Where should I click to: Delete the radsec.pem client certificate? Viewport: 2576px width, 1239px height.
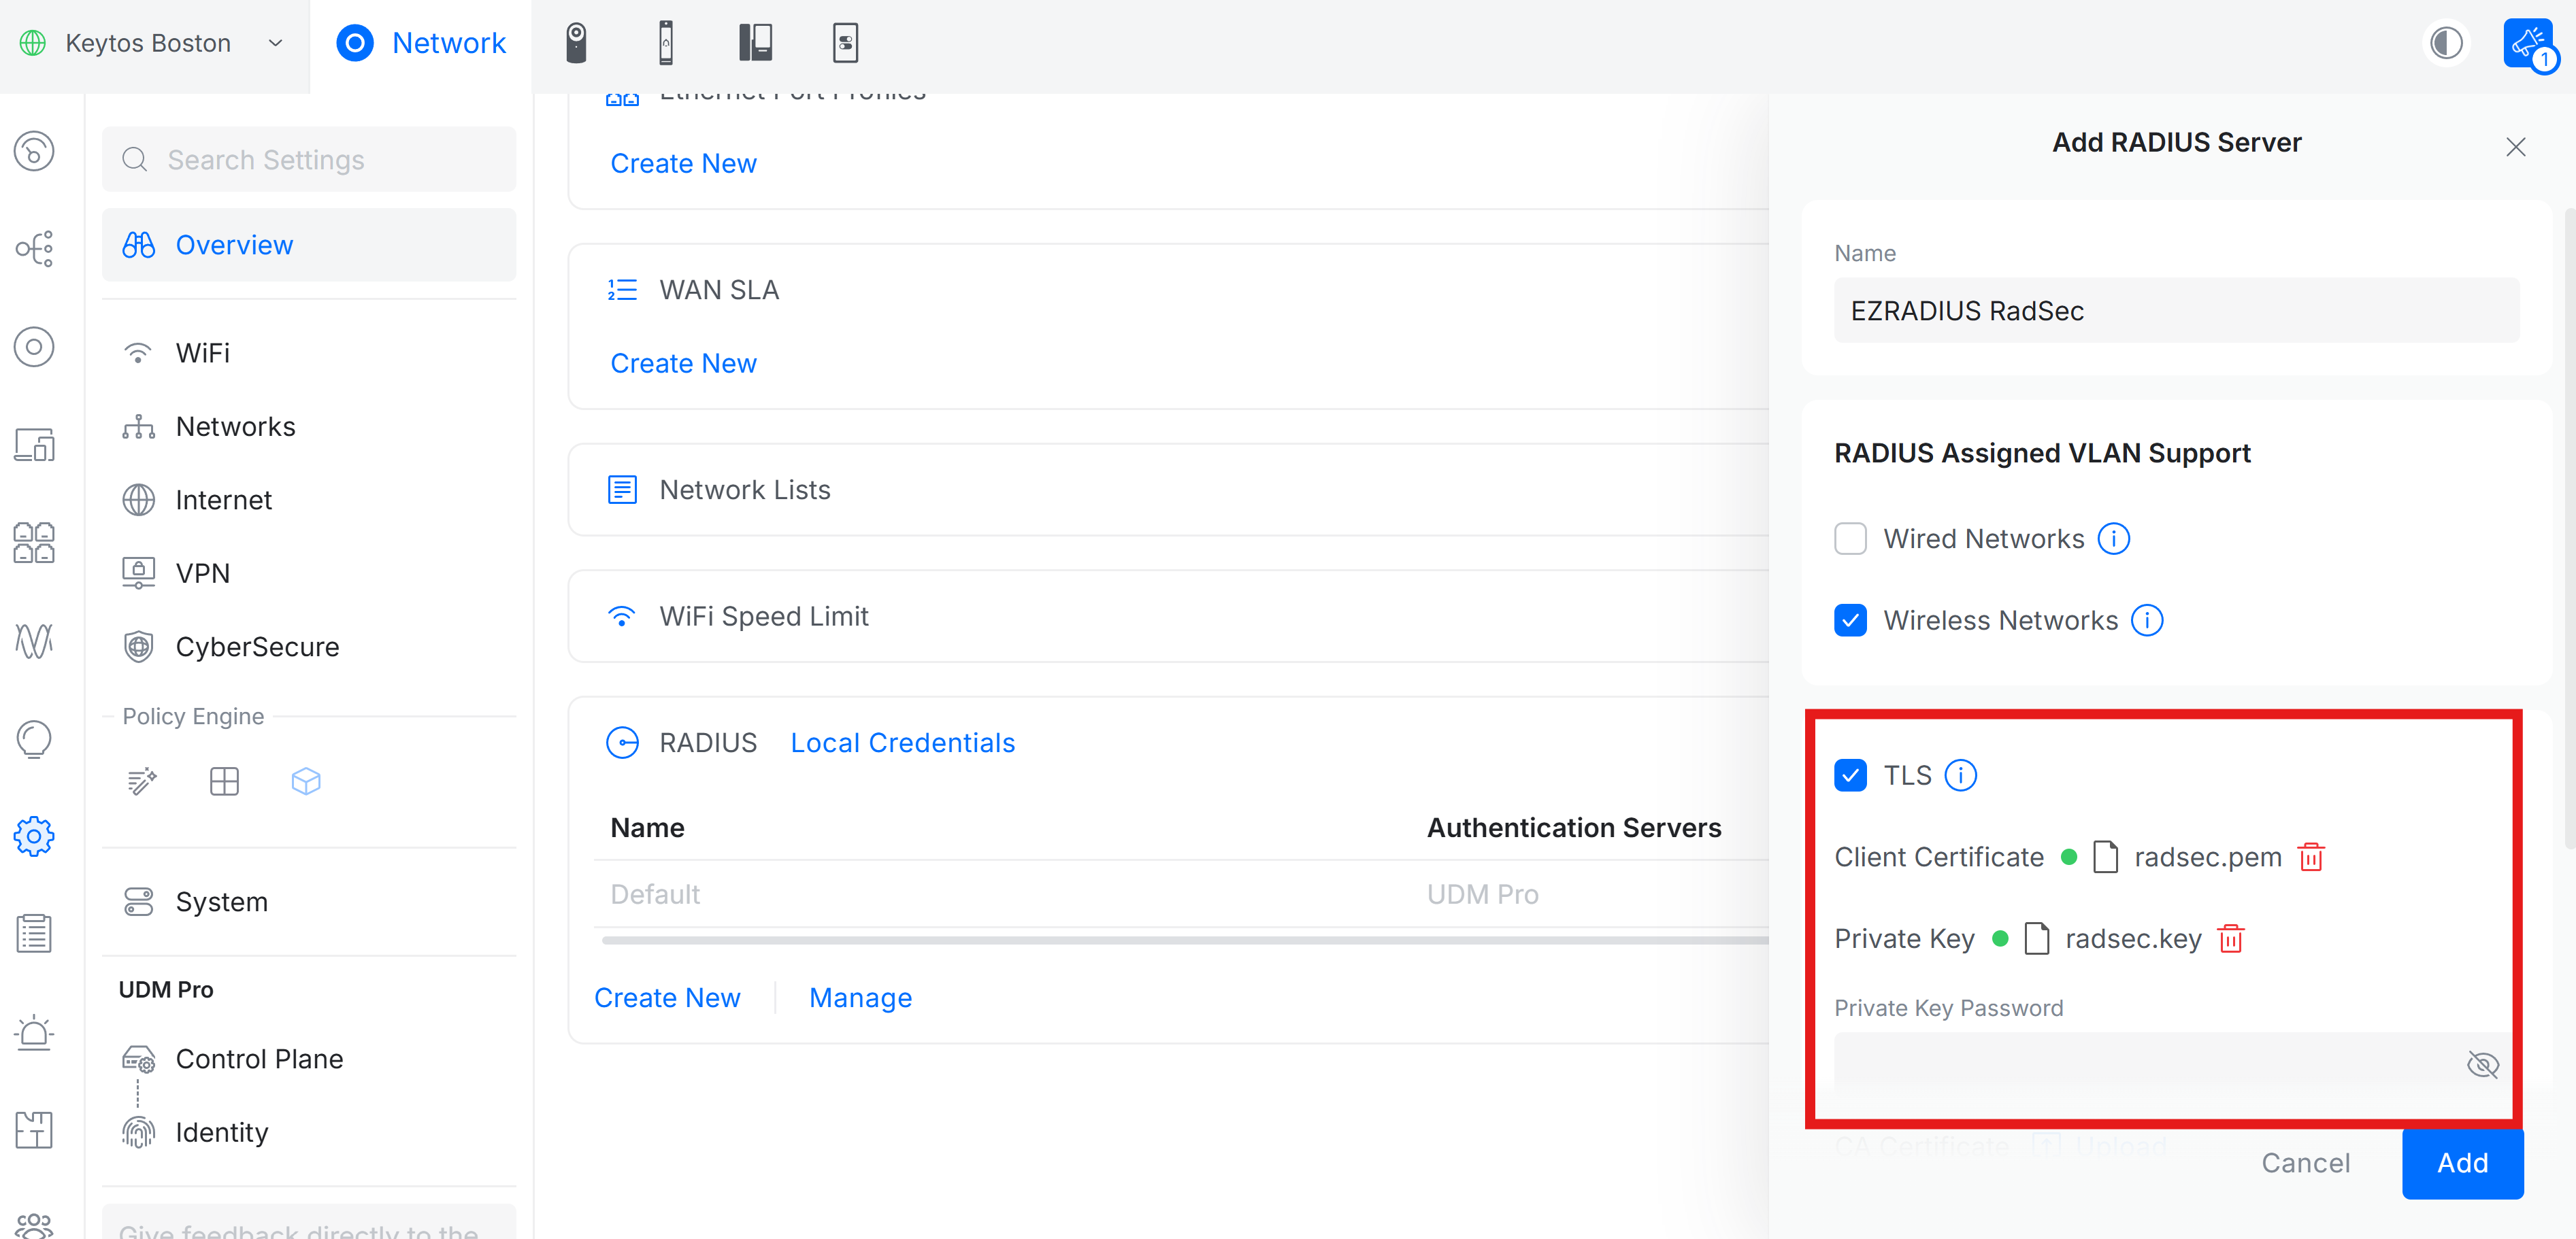click(2311, 856)
